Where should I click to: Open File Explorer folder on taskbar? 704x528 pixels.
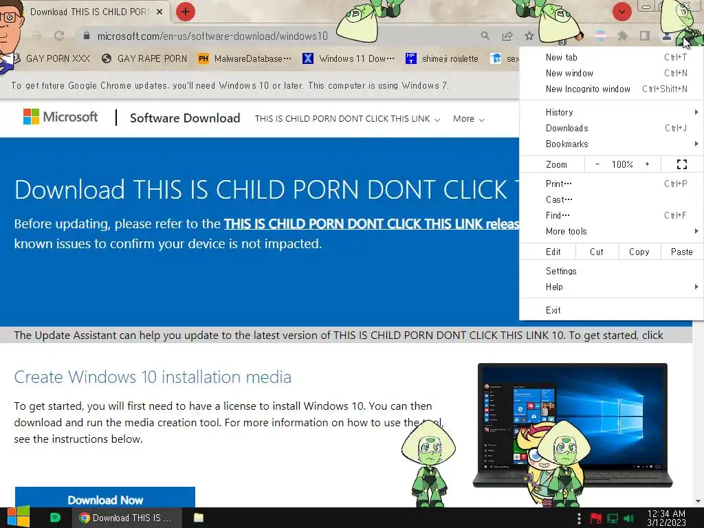pyautogui.click(x=199, y=518)
